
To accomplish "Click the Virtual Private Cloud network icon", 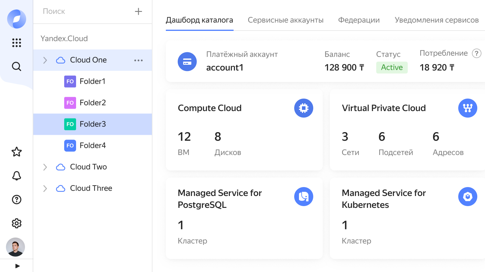I will pyautogui.click(x=467, y=108).
